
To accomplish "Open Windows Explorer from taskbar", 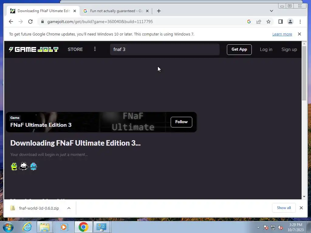I will [x=45, y=227].
